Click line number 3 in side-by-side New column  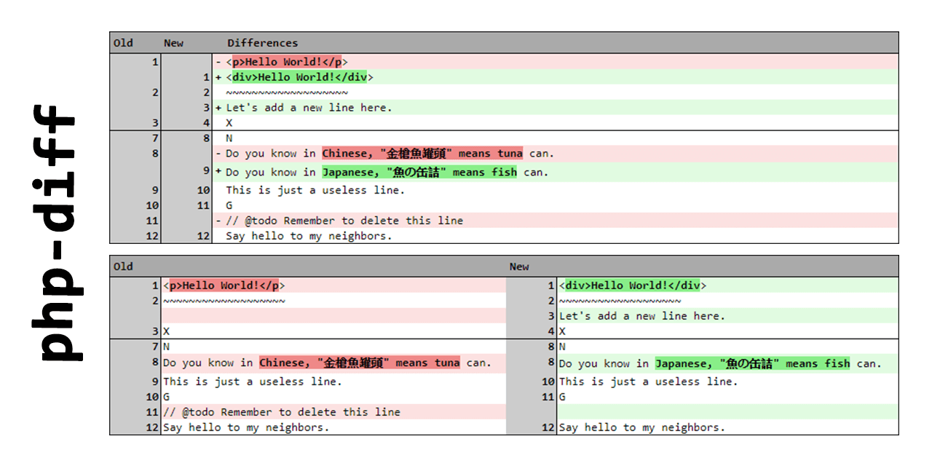click(x=551, y=316)
